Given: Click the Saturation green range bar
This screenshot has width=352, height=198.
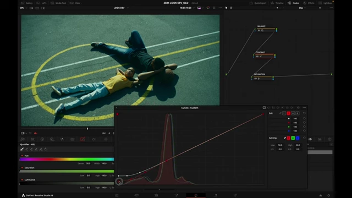Looking at the screenshot, I should (x=67, y=172).
